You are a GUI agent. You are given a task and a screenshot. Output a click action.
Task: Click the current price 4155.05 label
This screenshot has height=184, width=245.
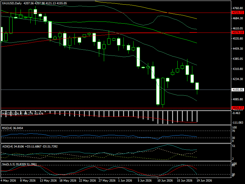238,90
